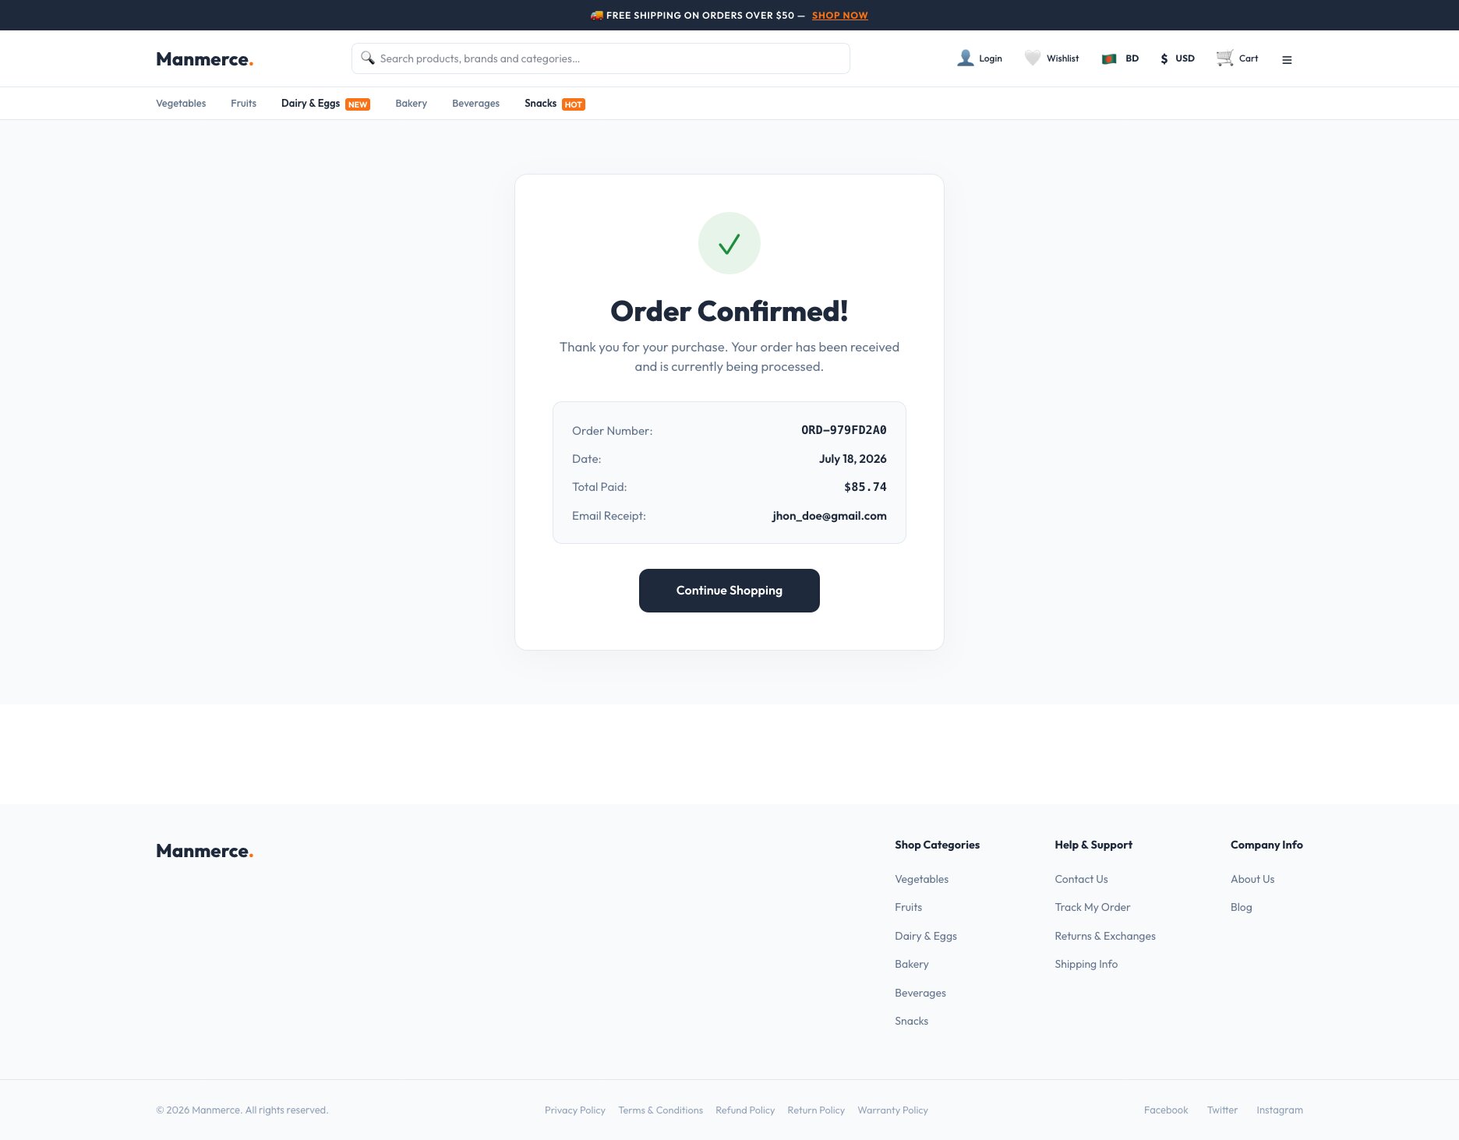Click the search magnifier icon
The width and height of the screenshot is (1459, 1140).
[368, 58]
